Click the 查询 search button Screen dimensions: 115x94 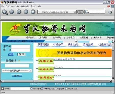(x=17, y=76)
